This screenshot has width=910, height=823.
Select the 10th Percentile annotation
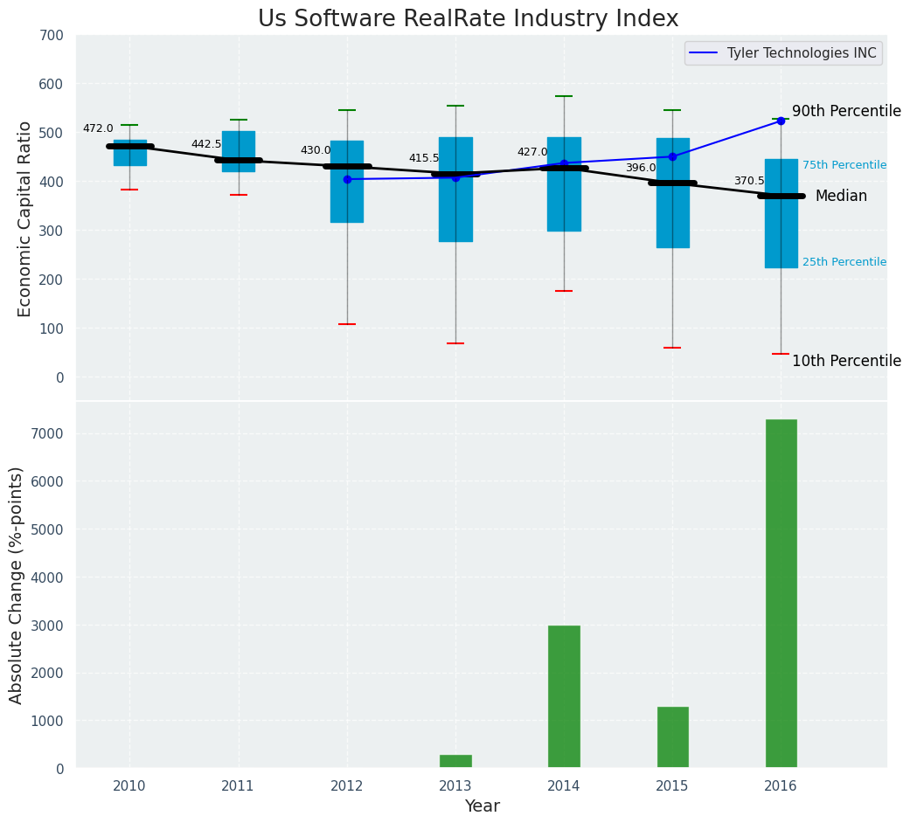845,361
